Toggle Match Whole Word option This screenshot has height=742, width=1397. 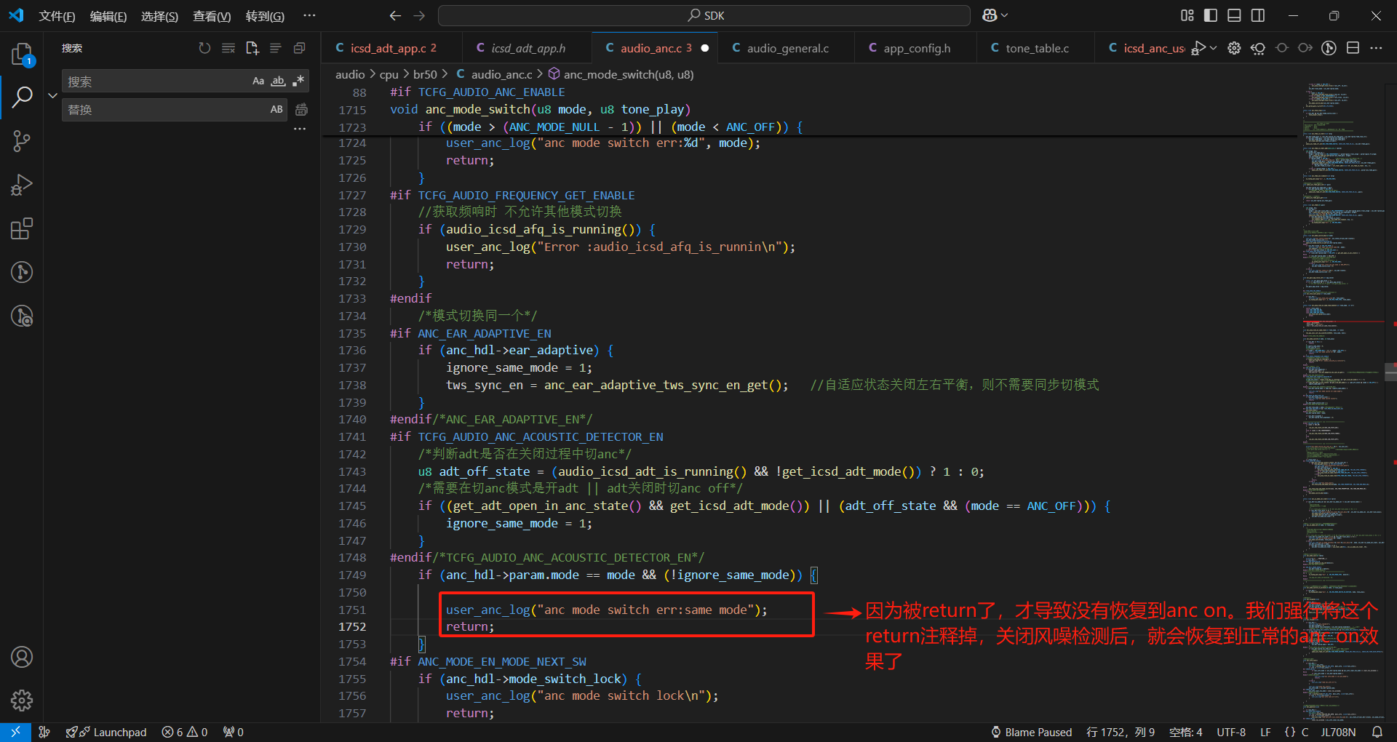(x=278, y=81)
